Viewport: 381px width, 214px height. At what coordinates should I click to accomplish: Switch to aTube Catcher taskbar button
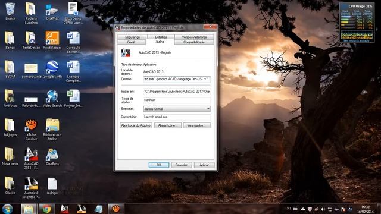tap(116, 209)
